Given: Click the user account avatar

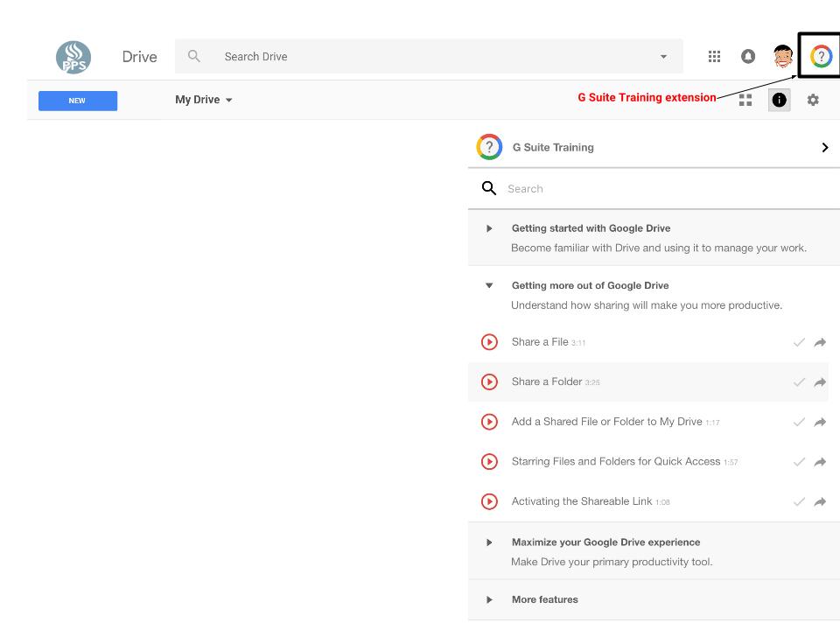Looking at the screenshot, I should (x=783, y=57).
